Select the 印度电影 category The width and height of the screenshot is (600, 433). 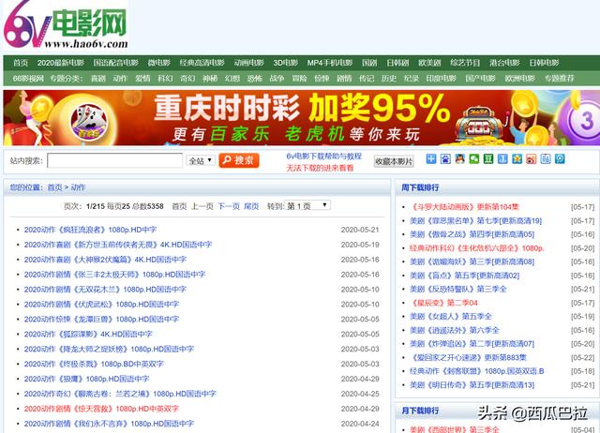[442, 79]
